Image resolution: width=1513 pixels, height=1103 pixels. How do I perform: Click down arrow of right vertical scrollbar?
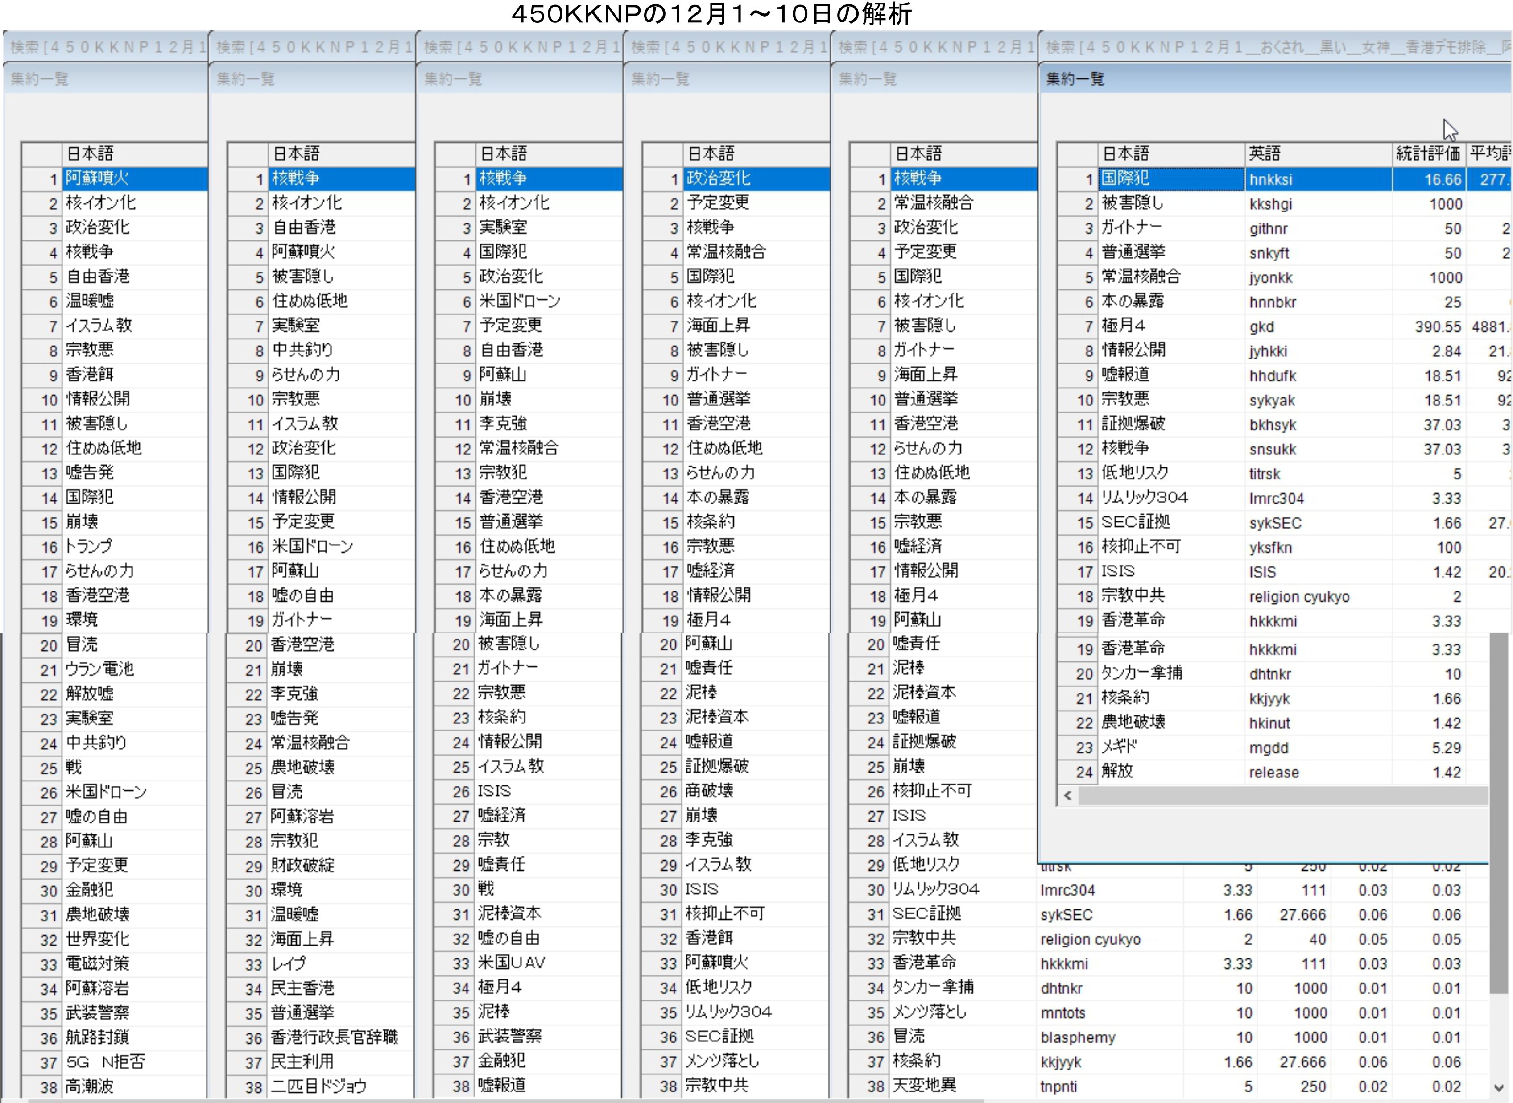coord(1500,1088)
